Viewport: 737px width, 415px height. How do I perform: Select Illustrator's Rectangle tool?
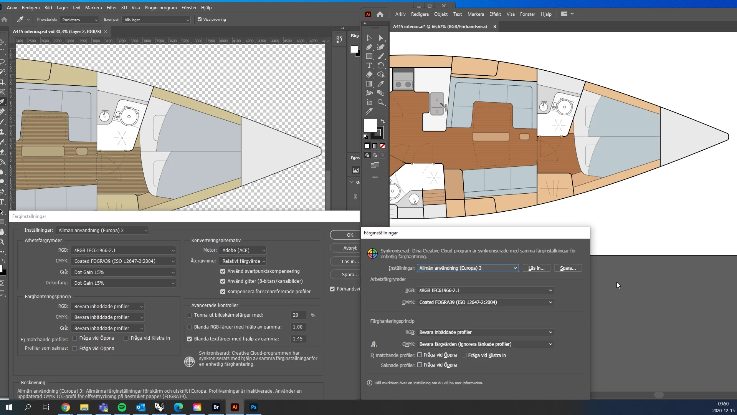pos(369,56)
